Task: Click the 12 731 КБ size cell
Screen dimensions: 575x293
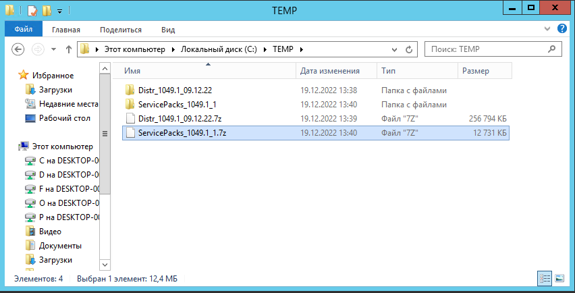Action: coord(489,133)
